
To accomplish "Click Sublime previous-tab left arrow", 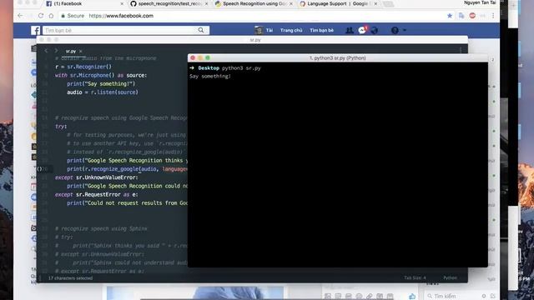I will 47,51.
